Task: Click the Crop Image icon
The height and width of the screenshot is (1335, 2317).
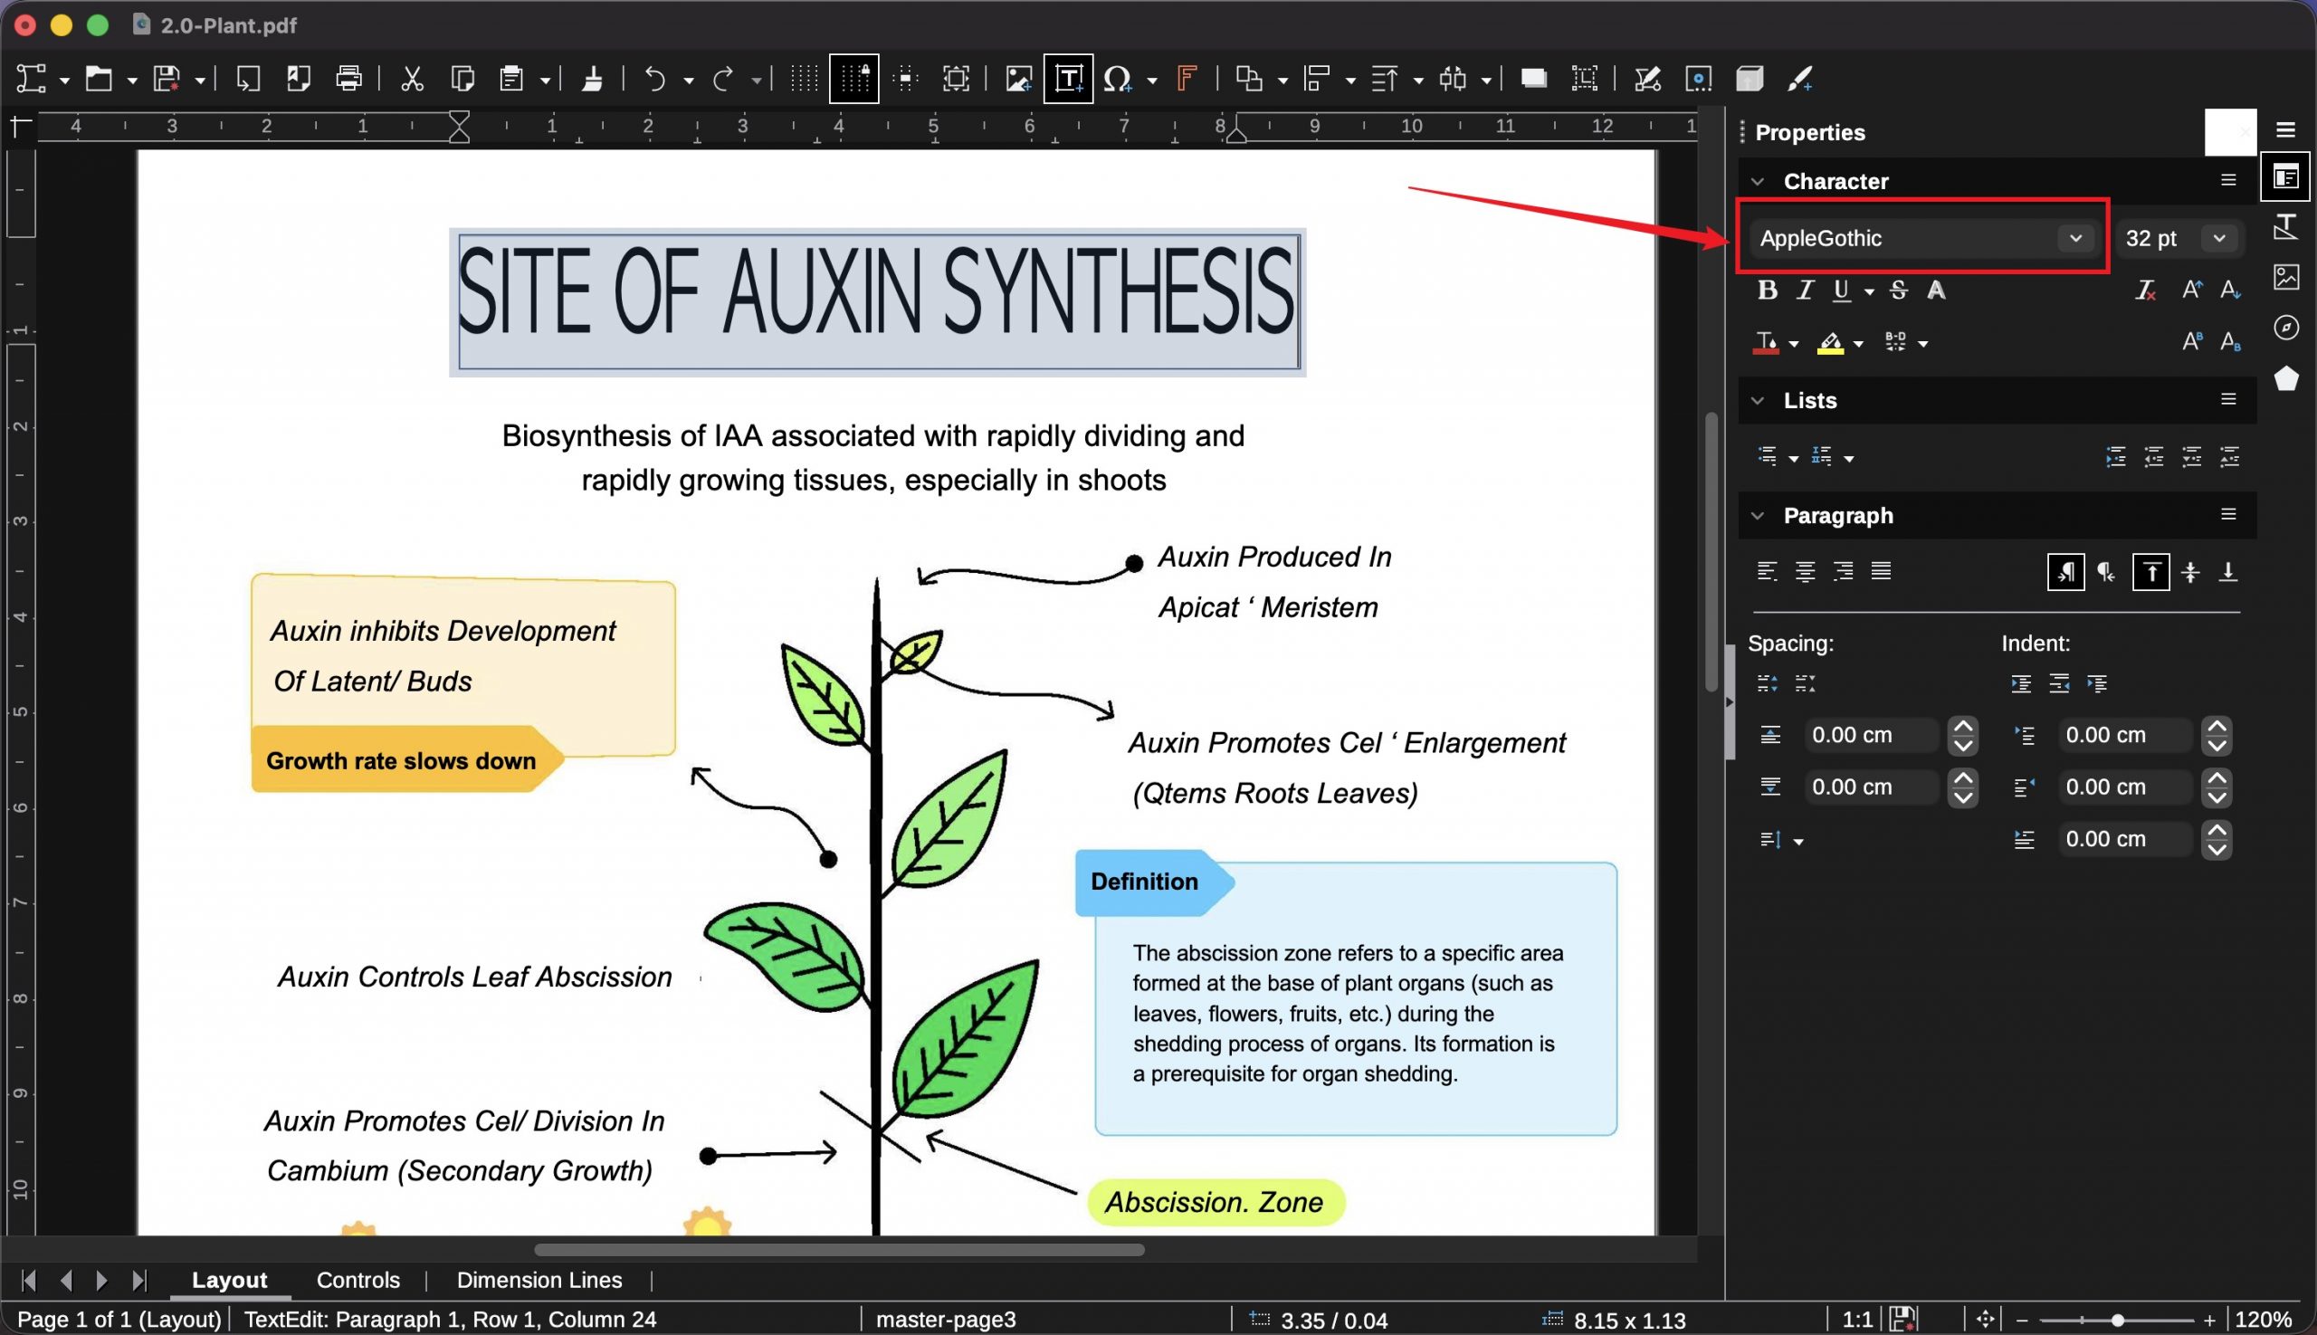Action: [x=1585, y=79]
